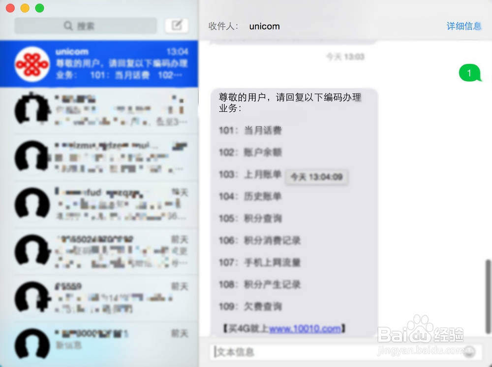492x367 pixels.
Task: Open the www.10010.com link in the message
Action: [x=305, y=329]
